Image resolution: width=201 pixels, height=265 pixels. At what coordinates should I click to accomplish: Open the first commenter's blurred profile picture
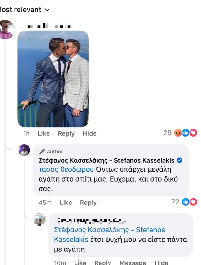pyautogui.click(x=6, y=30)
